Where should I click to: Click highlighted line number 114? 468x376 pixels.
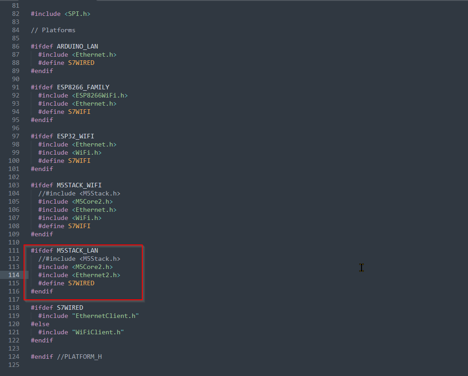tap(14, 275)
